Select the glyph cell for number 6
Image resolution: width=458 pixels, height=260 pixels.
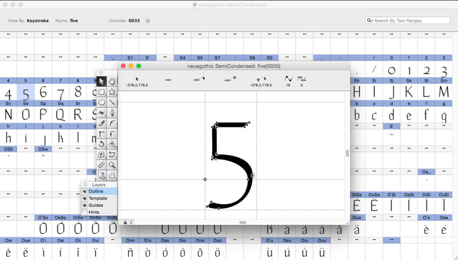43,93
